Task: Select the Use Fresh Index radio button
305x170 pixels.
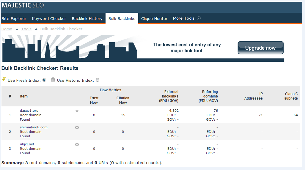Action: pyautogui.click(x=44, y=80)
